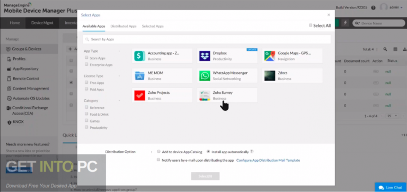
Task: Click the Groups & Devices sidebar icon
Action: pyautogui.click(x=8, y=49)
